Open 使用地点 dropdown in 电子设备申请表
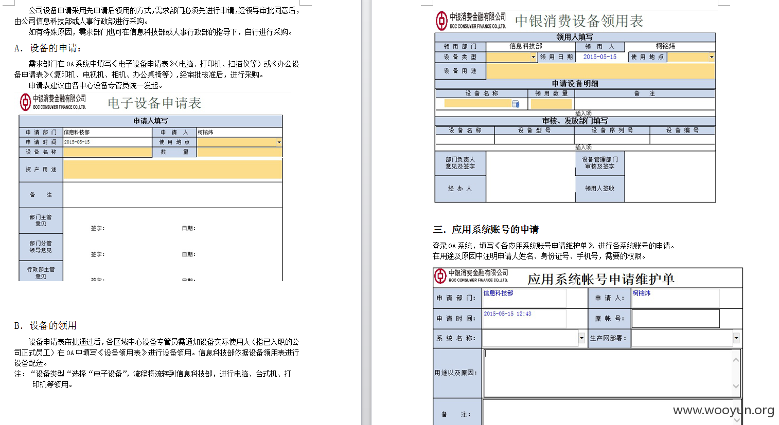 tap(279, 142)
